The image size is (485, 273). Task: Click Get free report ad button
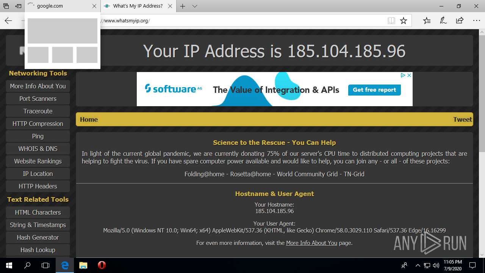tap(374, 90)
